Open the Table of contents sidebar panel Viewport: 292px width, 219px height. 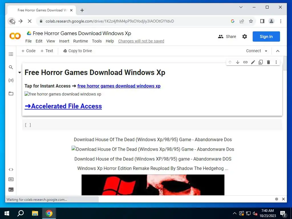pos(11,54)
